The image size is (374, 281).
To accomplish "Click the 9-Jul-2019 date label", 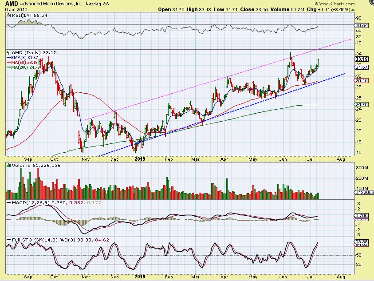I will pyautogui.click(x=16, y=10).
